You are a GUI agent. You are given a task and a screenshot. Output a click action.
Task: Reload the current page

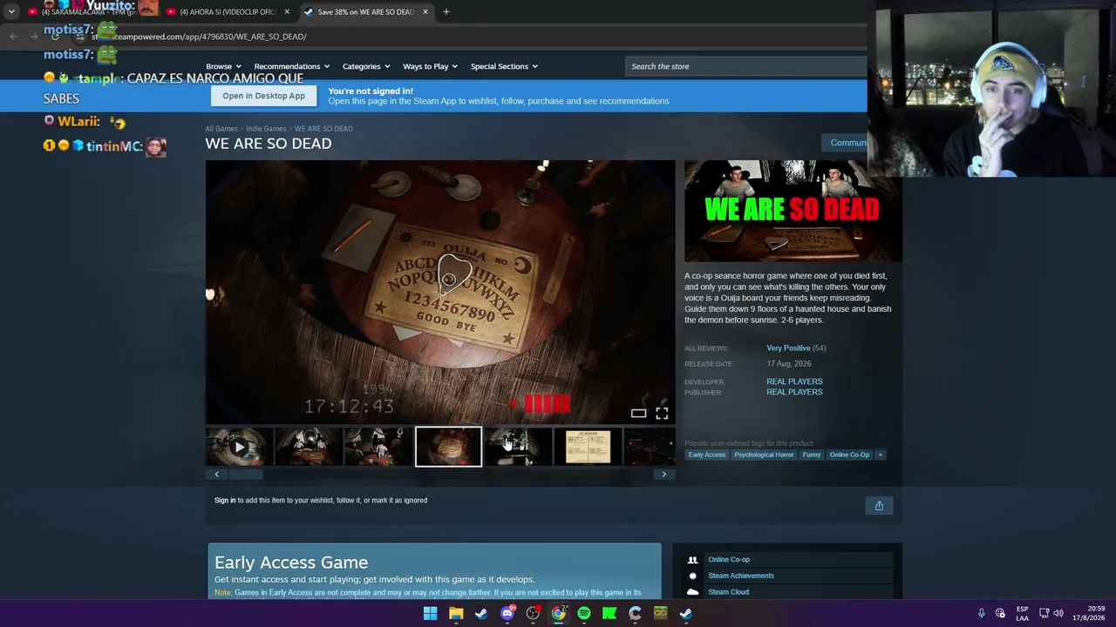coord(55,37)
